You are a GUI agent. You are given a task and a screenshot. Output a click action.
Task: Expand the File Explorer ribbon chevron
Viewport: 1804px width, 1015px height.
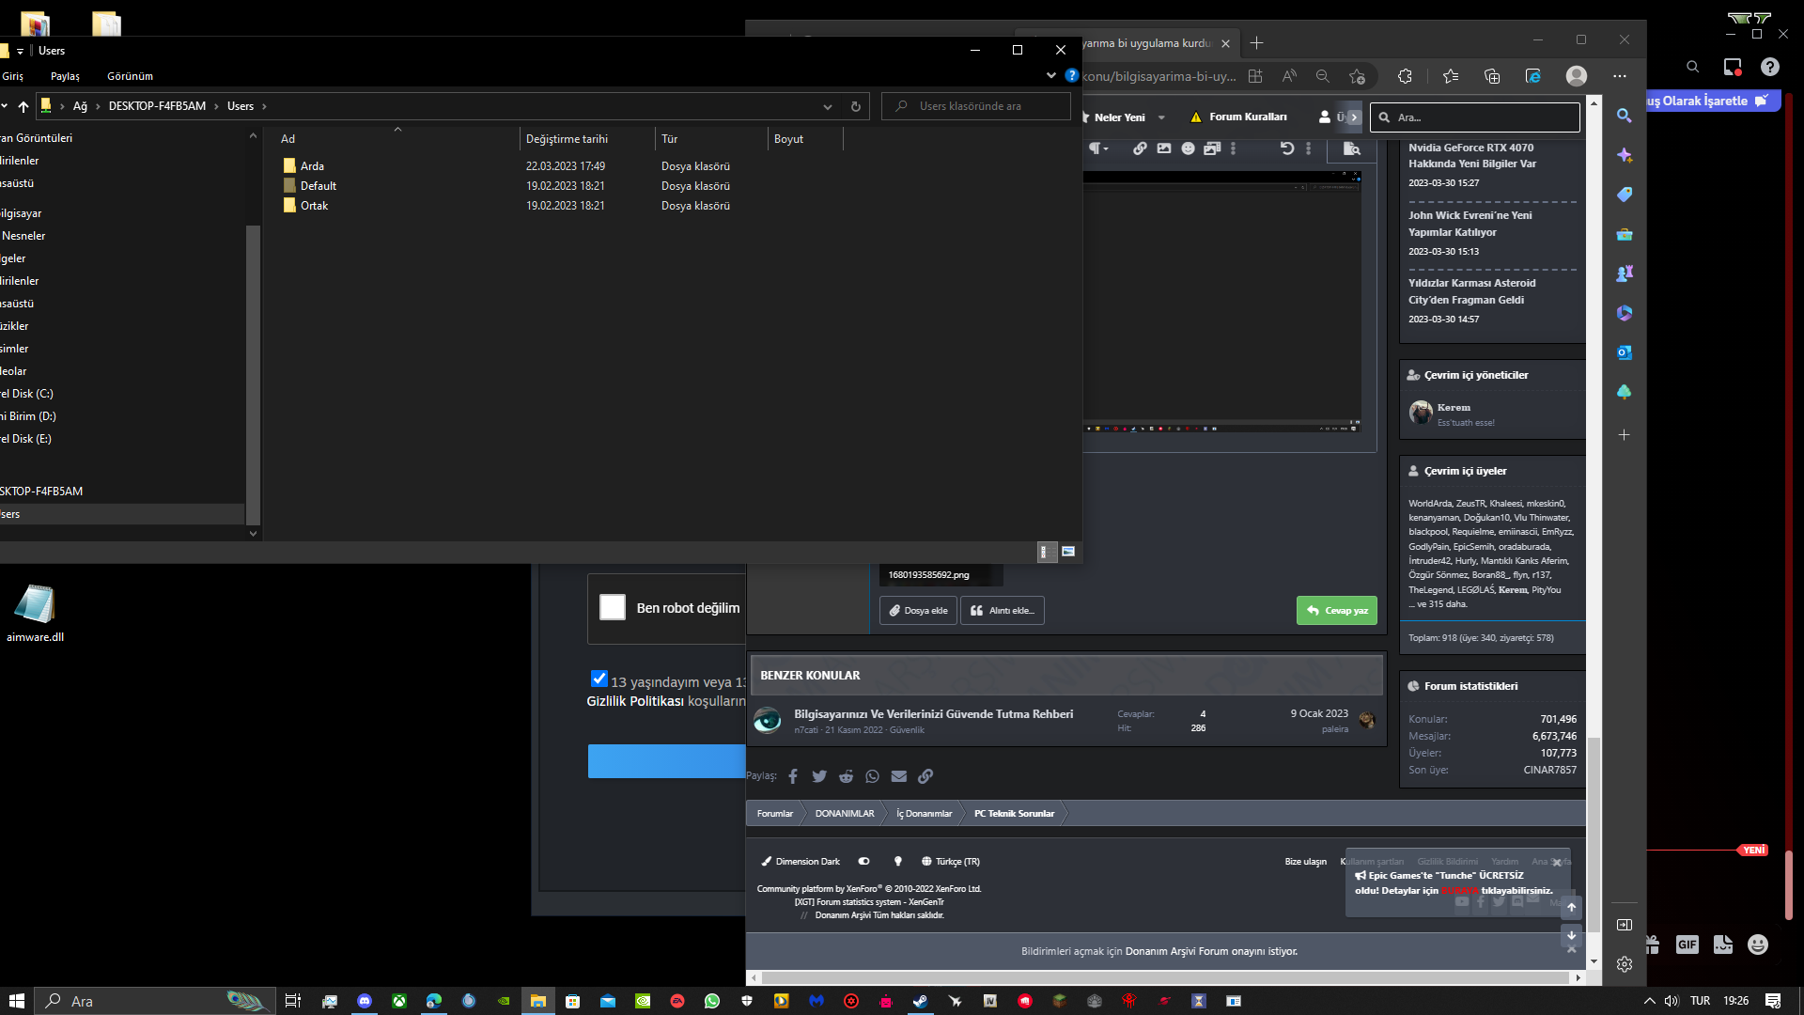[1051, 75]
